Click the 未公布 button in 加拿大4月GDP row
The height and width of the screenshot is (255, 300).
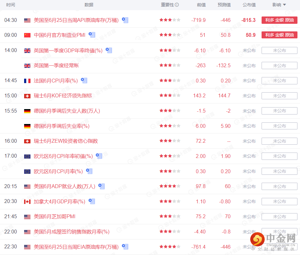[279, 201]
